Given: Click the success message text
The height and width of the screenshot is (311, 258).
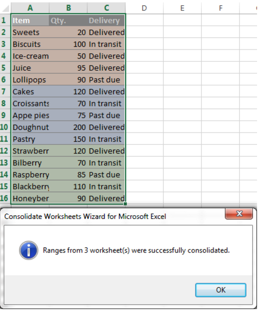Looking at the screenshot, I should 136,250.
